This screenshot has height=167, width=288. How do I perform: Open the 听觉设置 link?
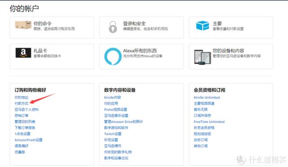pos(111,140)
